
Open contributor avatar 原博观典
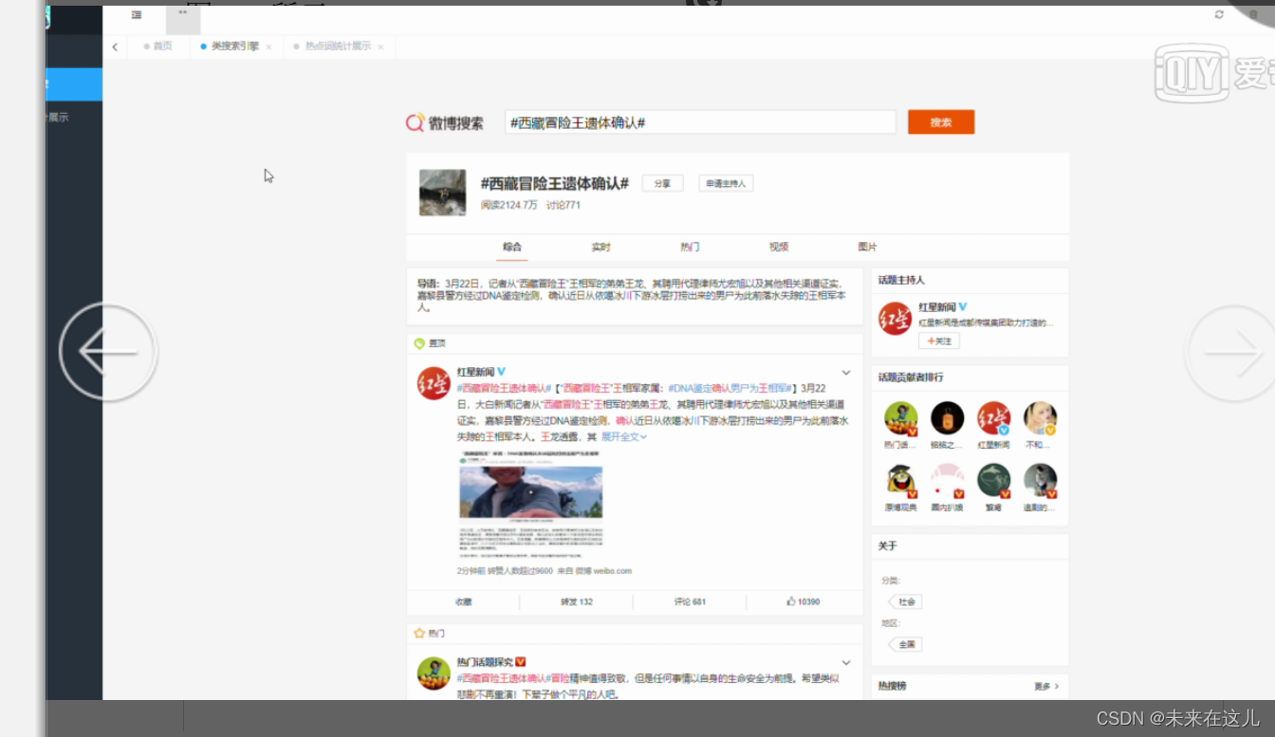[901, 480]
